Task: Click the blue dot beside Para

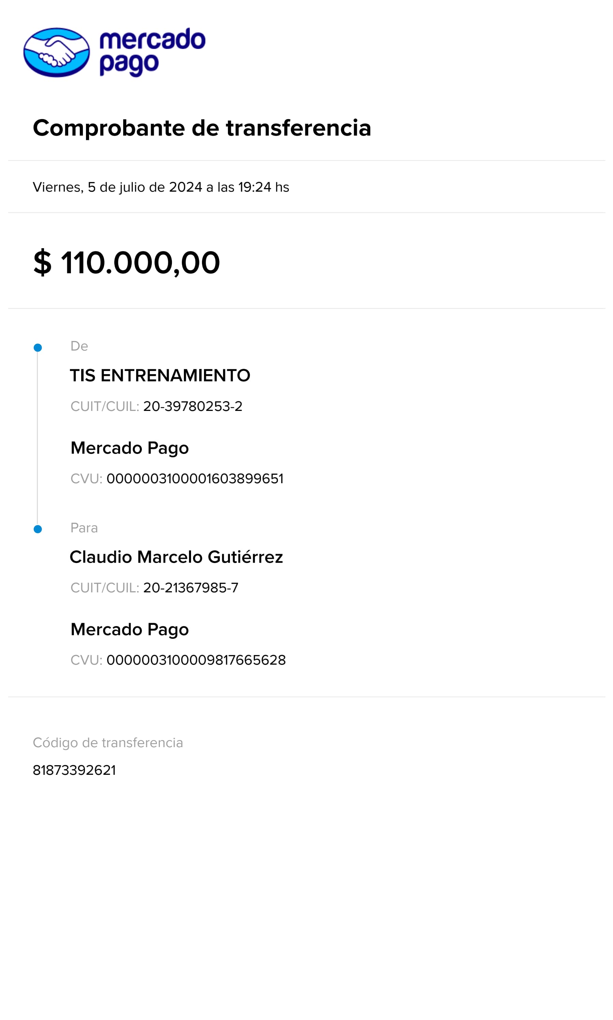Action: 38,529
